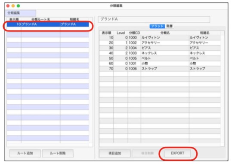
Task: Open the 分類編集 tab
Action: [20, 13]
